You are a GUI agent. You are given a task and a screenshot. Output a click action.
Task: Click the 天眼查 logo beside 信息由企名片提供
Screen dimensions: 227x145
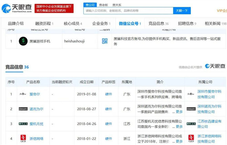click(x=215, y=66)
